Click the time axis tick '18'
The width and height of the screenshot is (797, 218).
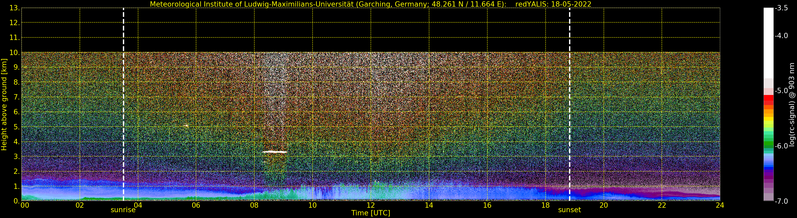pos(545,205)
